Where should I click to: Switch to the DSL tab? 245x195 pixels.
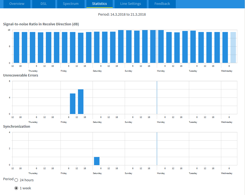43,4
